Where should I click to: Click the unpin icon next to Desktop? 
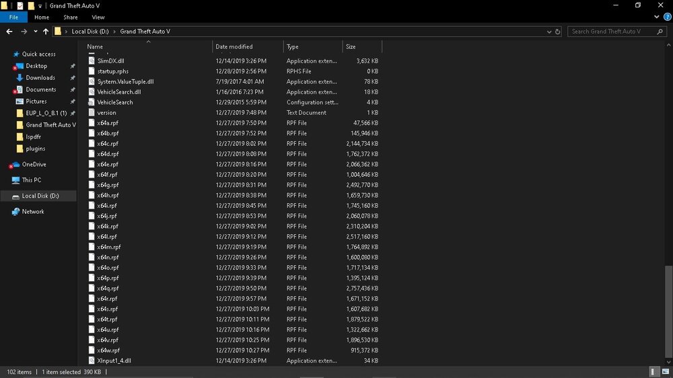73,66
